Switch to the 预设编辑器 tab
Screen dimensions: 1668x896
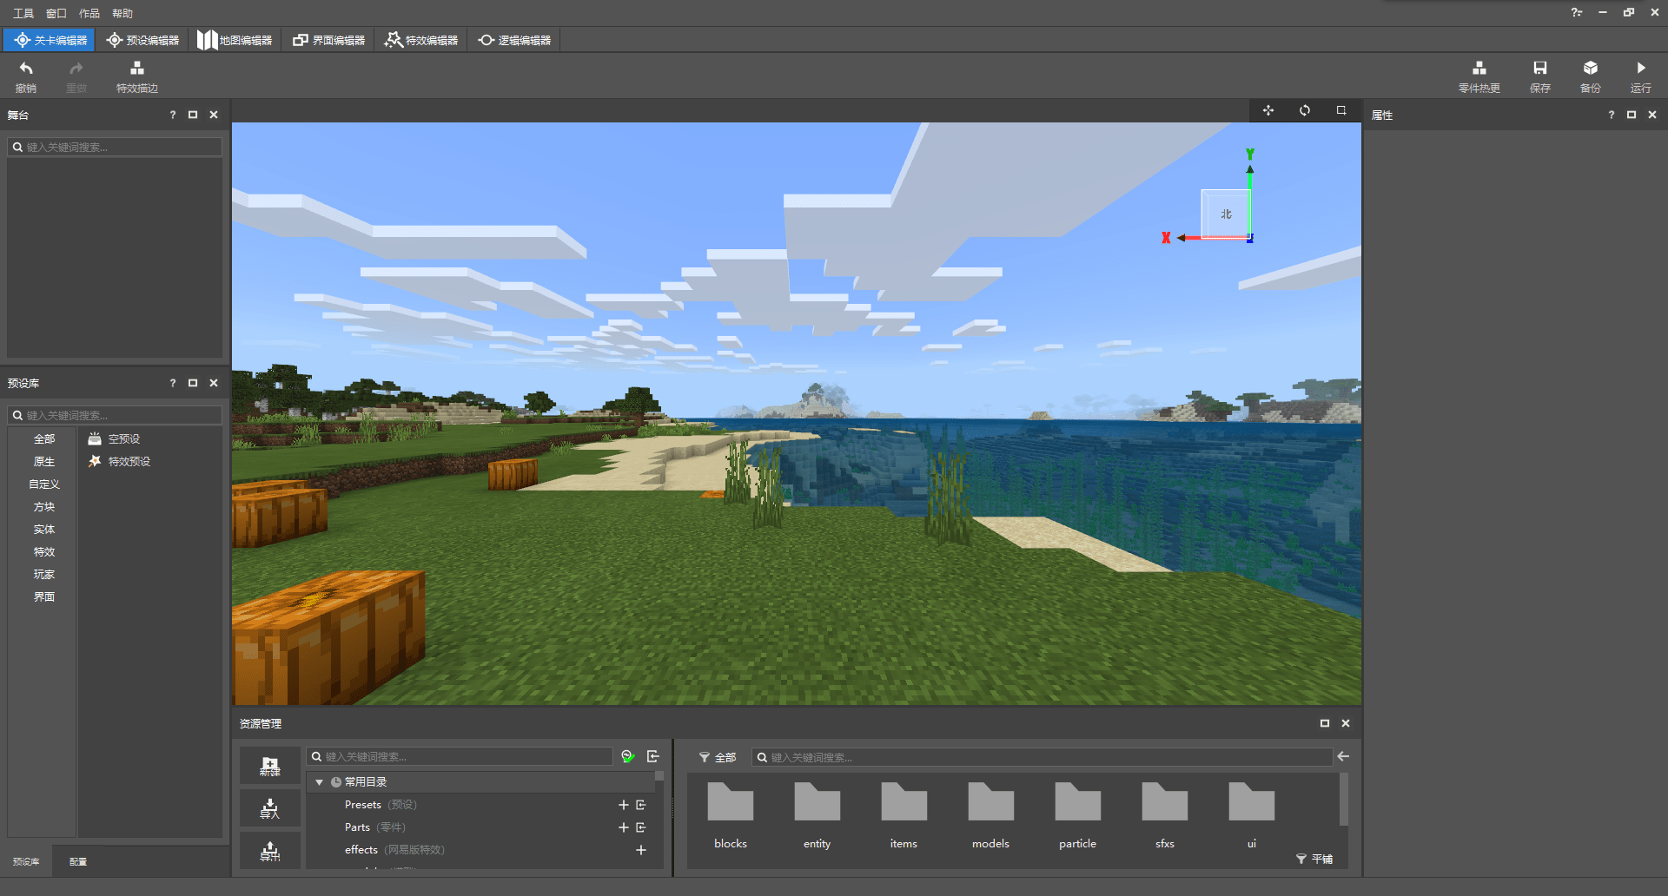(142, 40)
